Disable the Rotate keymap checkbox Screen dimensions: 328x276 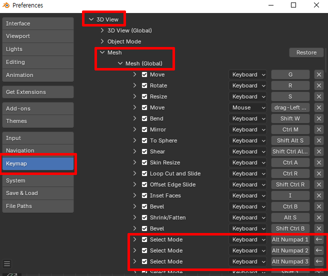click(144, 85)
